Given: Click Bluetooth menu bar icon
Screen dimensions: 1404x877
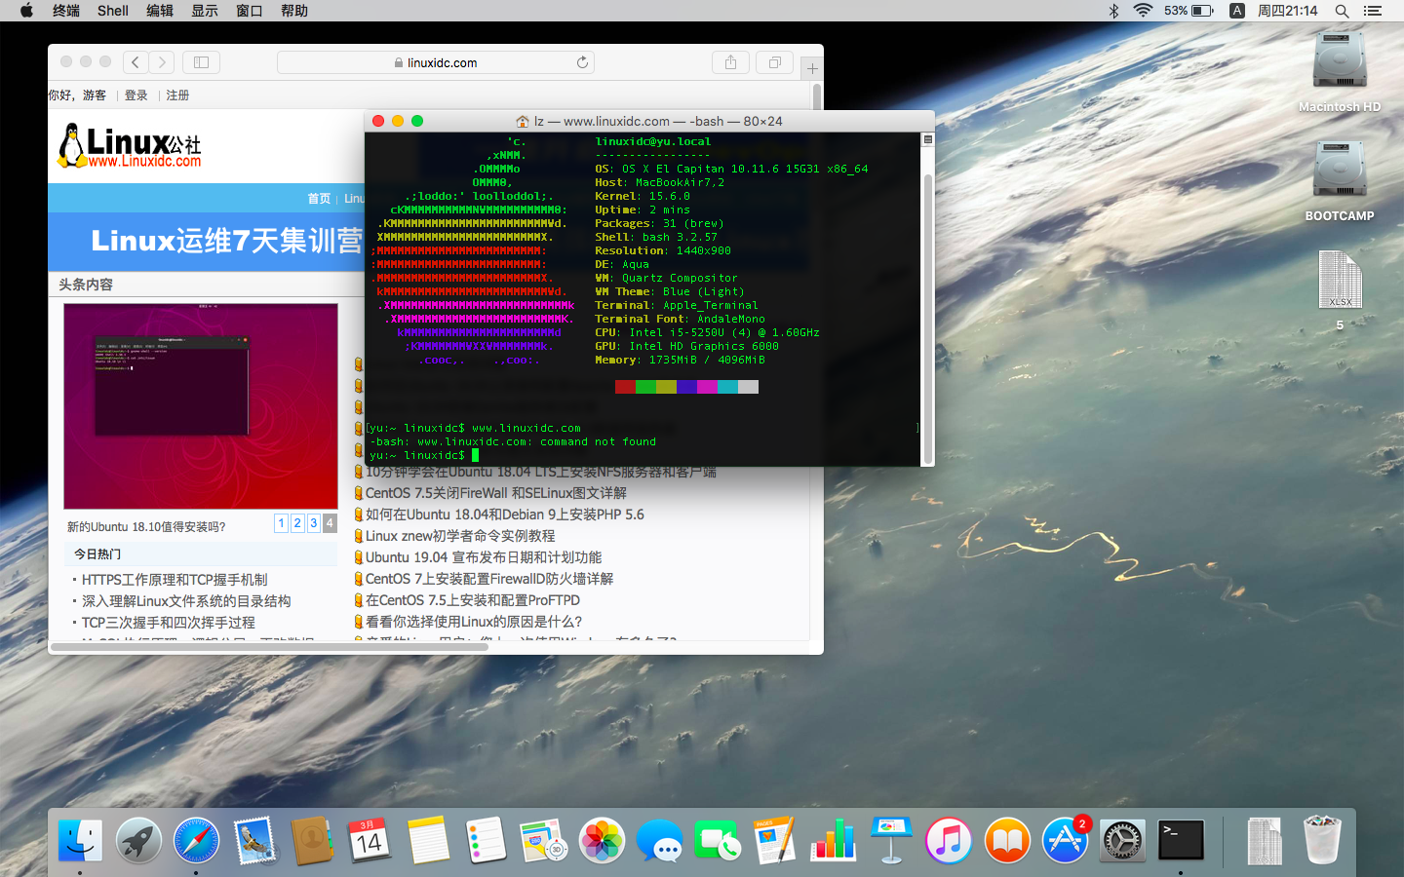Looking at the screenshot, I should (x=1113, y=11).
